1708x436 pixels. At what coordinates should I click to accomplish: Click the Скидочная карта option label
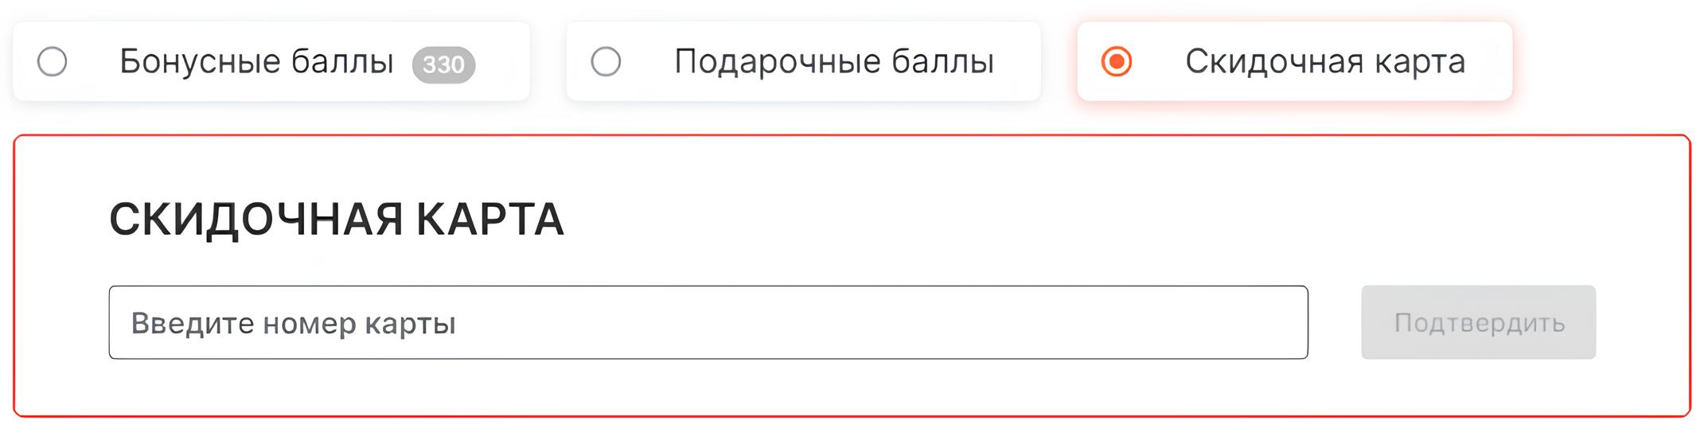pos(1324,61)
